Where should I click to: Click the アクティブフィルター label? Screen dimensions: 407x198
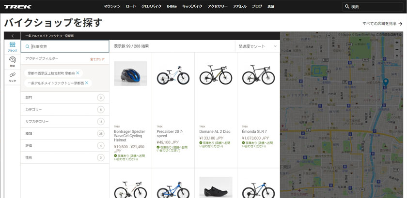[42, 59]
